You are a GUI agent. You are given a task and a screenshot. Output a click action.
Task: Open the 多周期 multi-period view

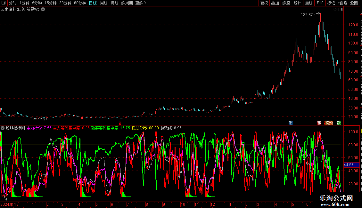pos(127,3)
